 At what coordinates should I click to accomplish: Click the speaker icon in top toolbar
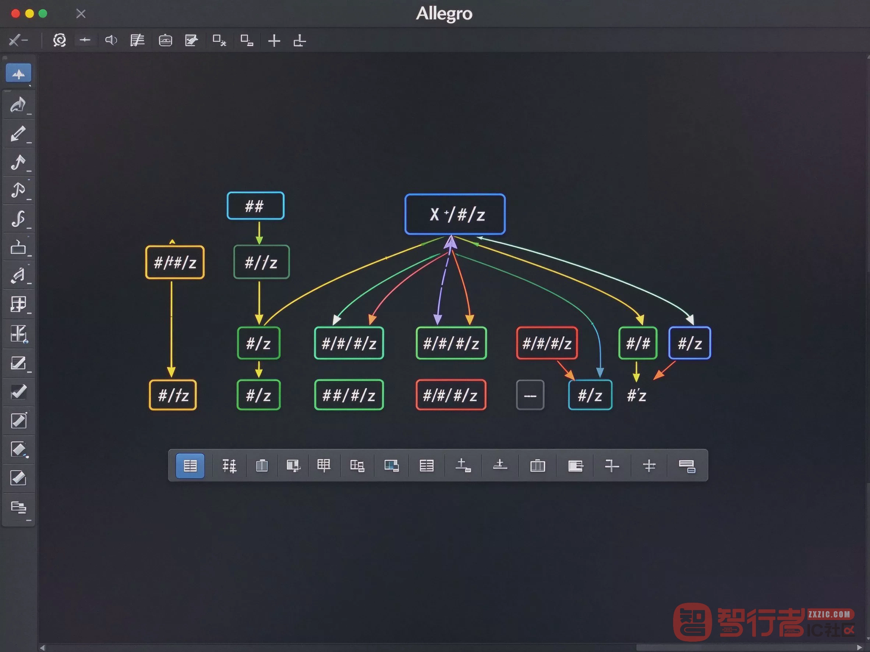(x=111, y=40)
